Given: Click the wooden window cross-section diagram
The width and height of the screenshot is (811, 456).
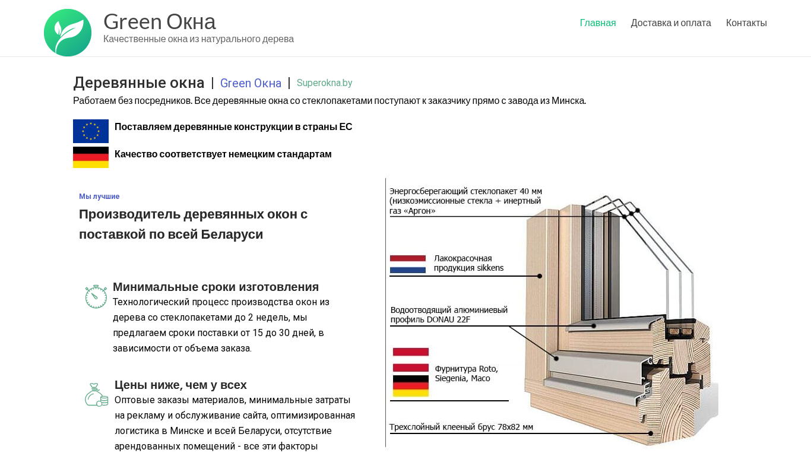Looking at the screenshot, I should 553,313.
